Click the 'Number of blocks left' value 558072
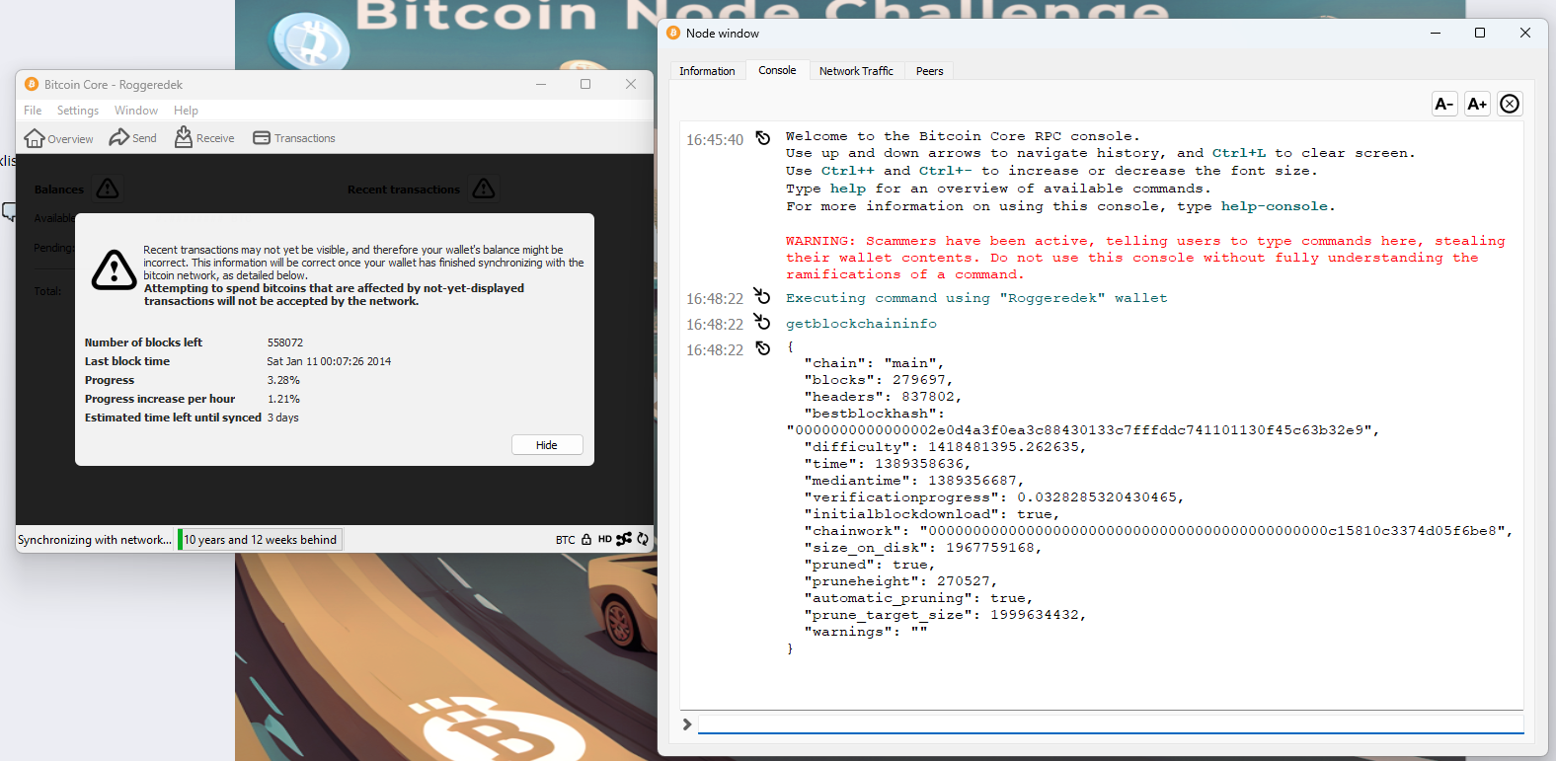Screen dimensions: 1556x761 pyautogui.click(x=284, y=342)
